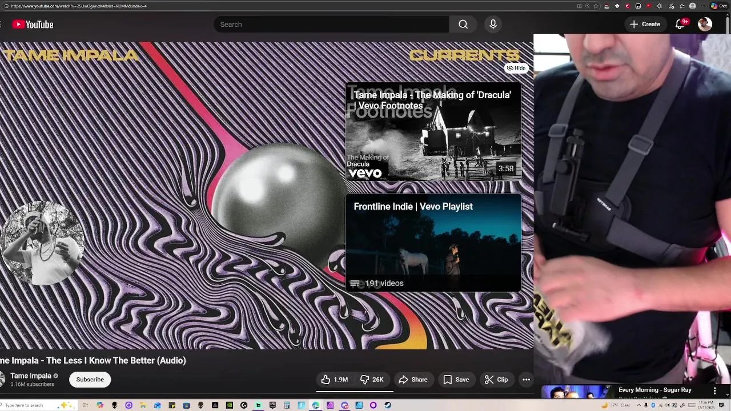
Task: Like the video with thumbs up 1.9M
Action: pos(334,380)
